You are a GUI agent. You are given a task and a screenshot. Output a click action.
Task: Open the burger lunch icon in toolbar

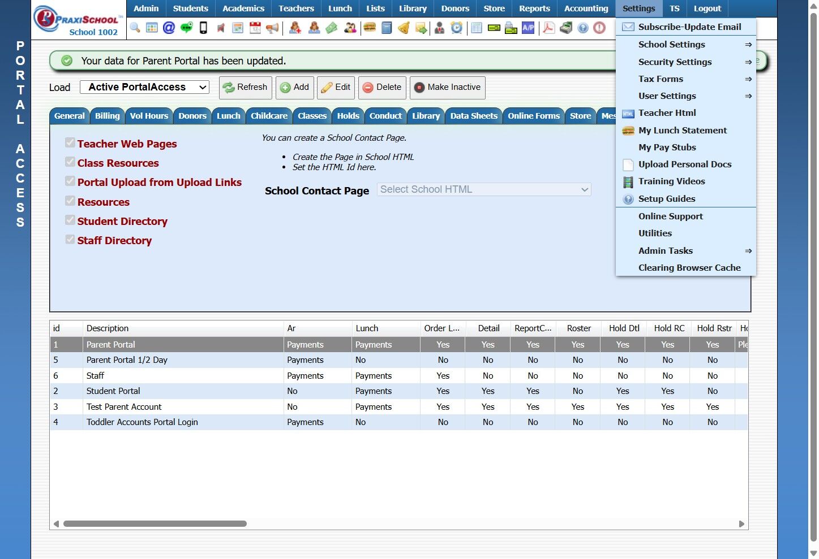tap(370, 28)
